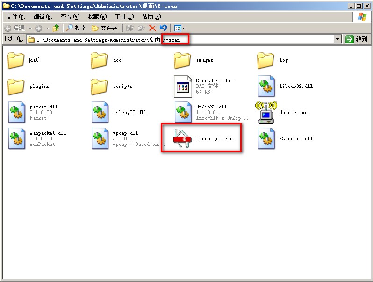Click the title bar folder icon
373x282 pixels.
(x=6, y=6)
